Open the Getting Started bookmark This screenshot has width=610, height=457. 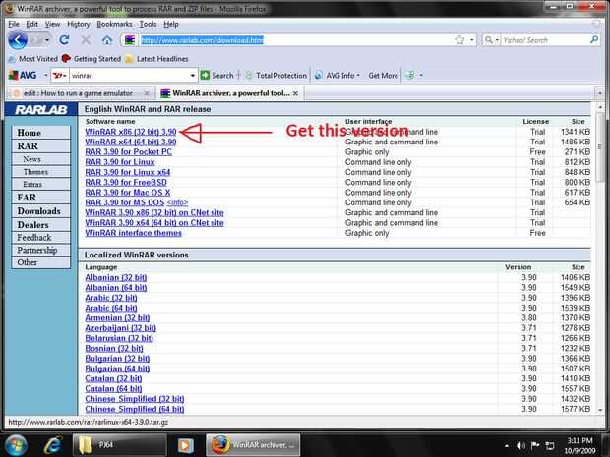(x=92, y=59)
